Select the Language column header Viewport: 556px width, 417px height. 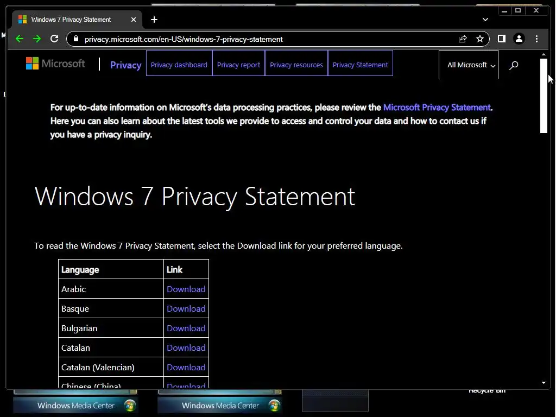(x=111, y=269)
